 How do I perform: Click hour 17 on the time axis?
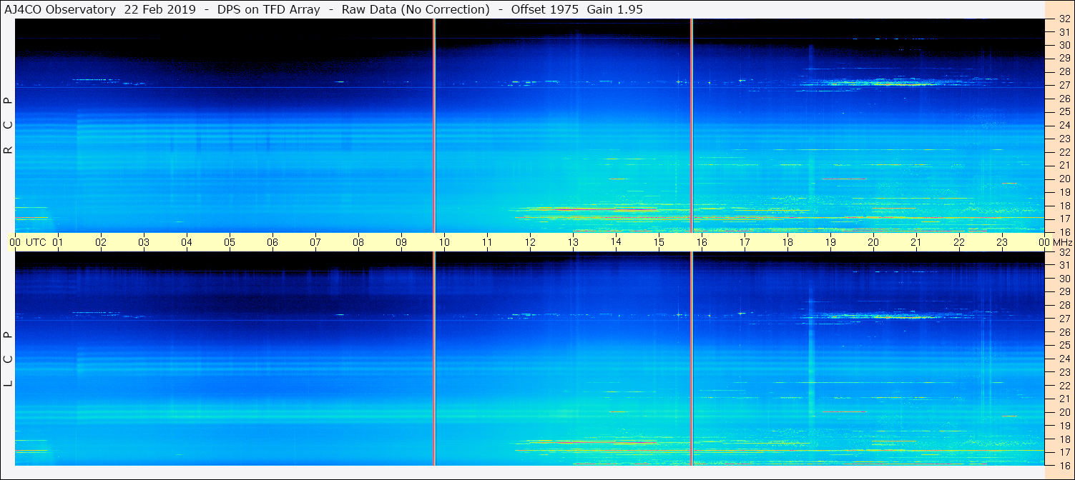(x=745, y=242)
